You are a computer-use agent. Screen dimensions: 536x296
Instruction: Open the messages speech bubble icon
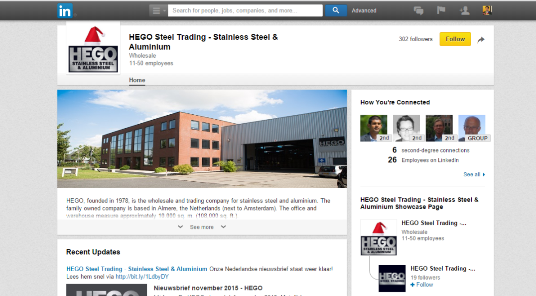418,10
